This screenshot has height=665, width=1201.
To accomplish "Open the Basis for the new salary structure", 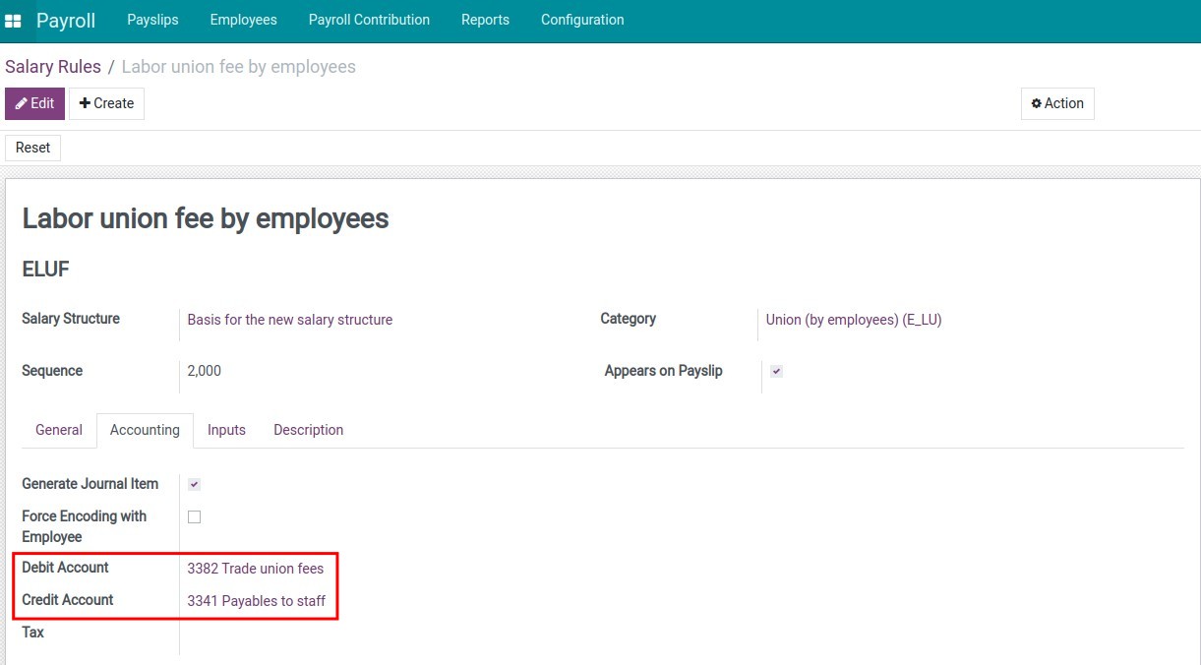I will (x=289, y=320).
